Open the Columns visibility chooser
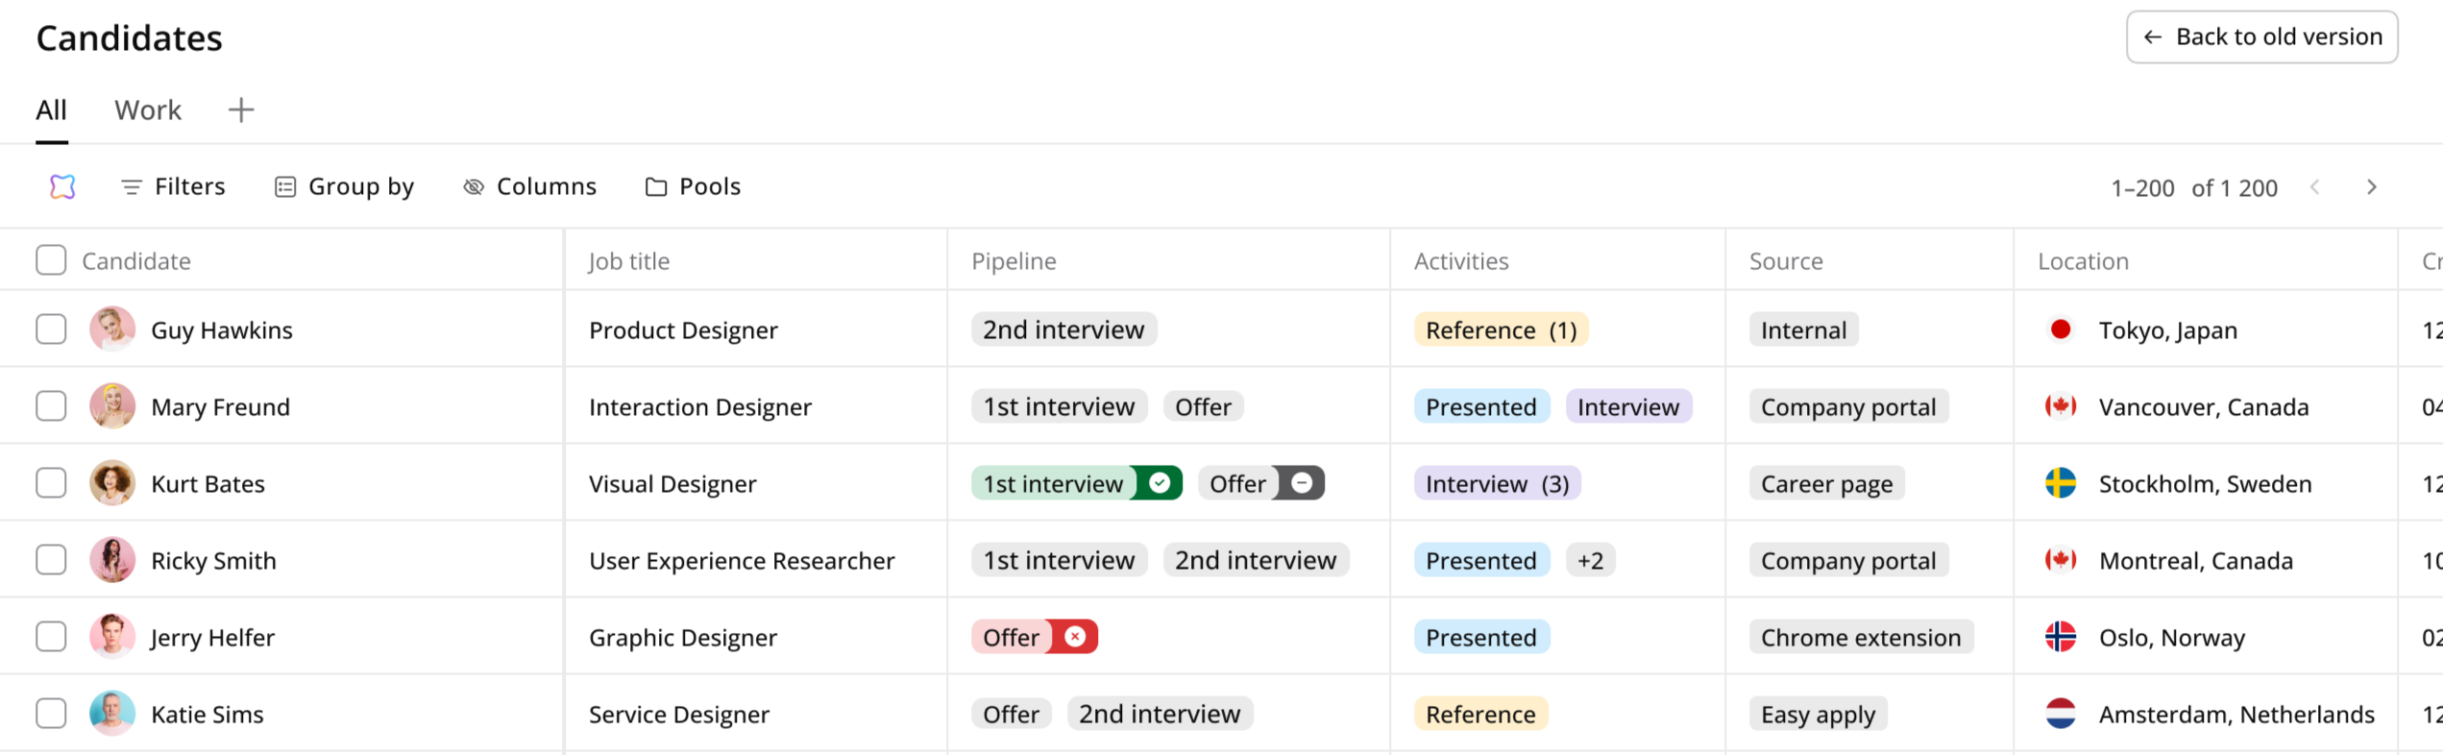This screenshot has height=755, width=2443. (x=529, y=186)
